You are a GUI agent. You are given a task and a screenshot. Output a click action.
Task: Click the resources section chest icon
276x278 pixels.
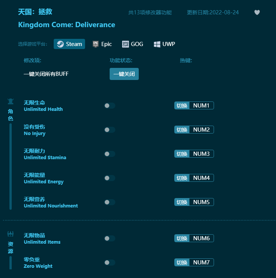coord(11,234)
